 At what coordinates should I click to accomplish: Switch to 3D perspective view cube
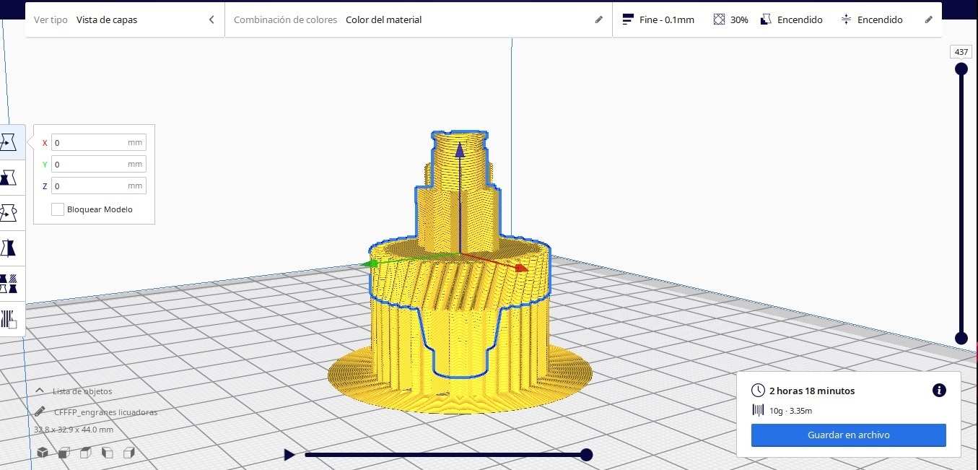click(43, 453)
